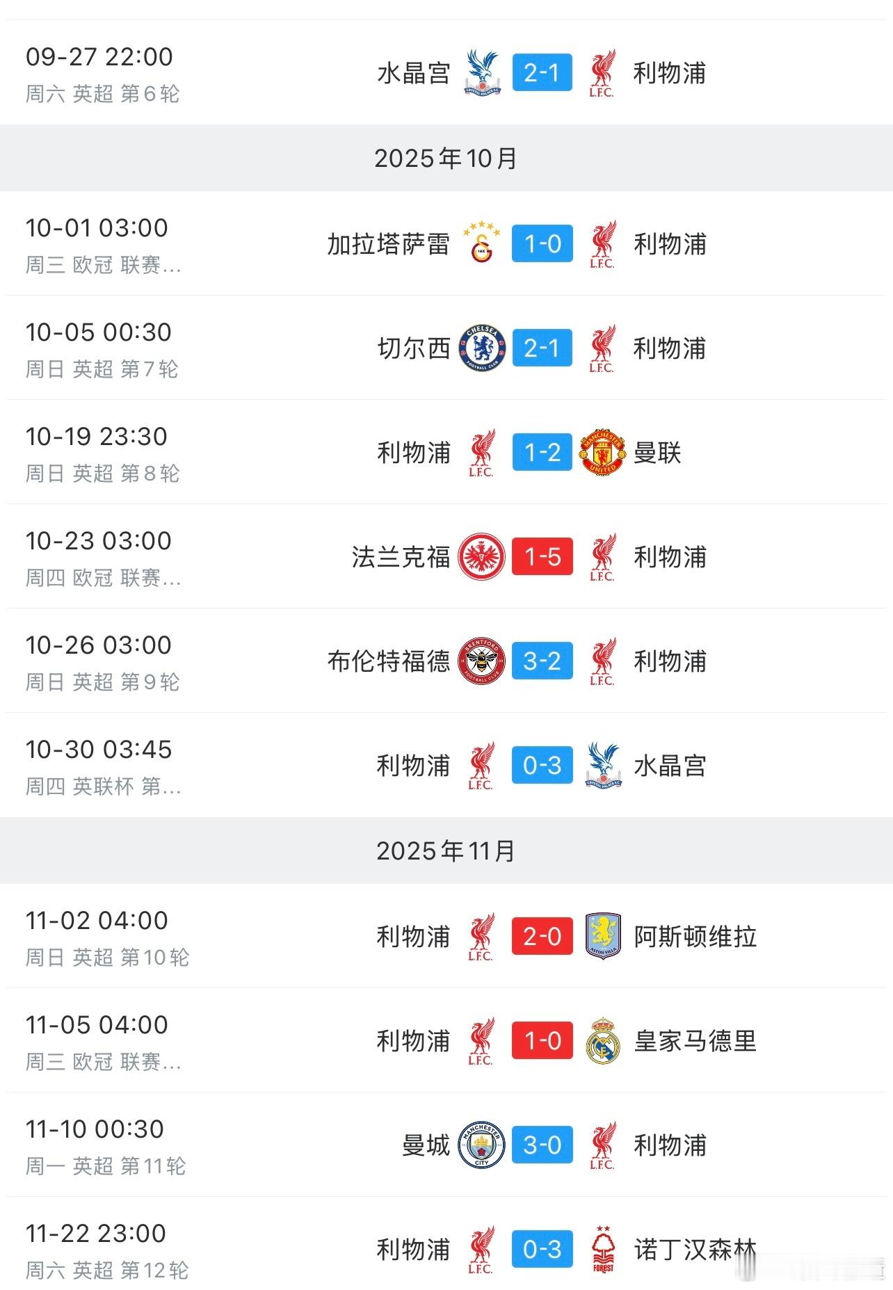893x1290 pixels.
Task: Tap the Brentford bee badge
Action: click(x=482, y=661)
